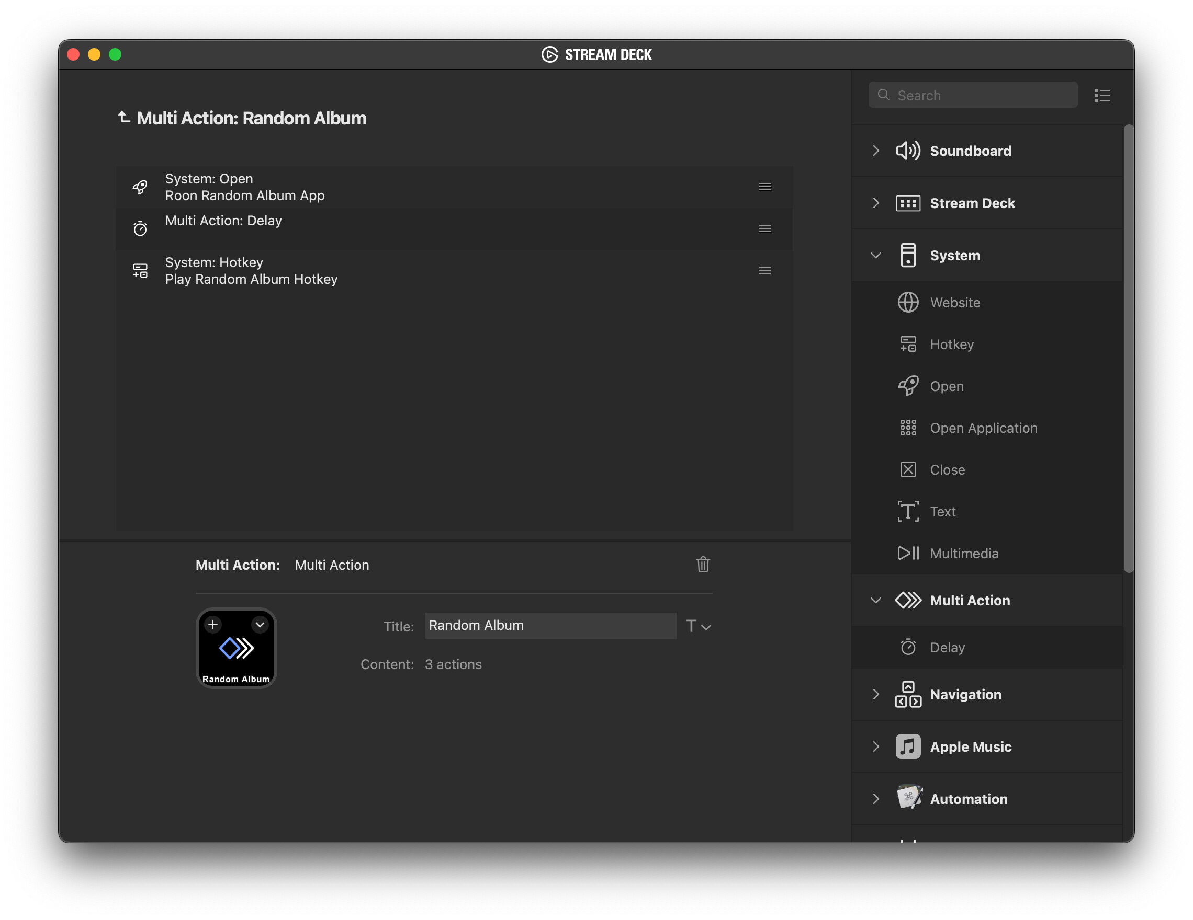The image size is (1193, 920).
Task: Expand the Soundboard category
Action: [x=875, y=151]
